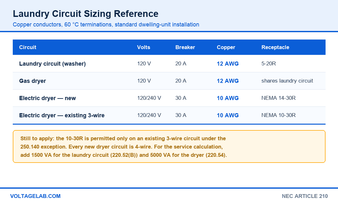Viewport: 338px width, 204px height.
Task: Select 'shares laundry circuit' cell
Action: click(x=287, y=81)
